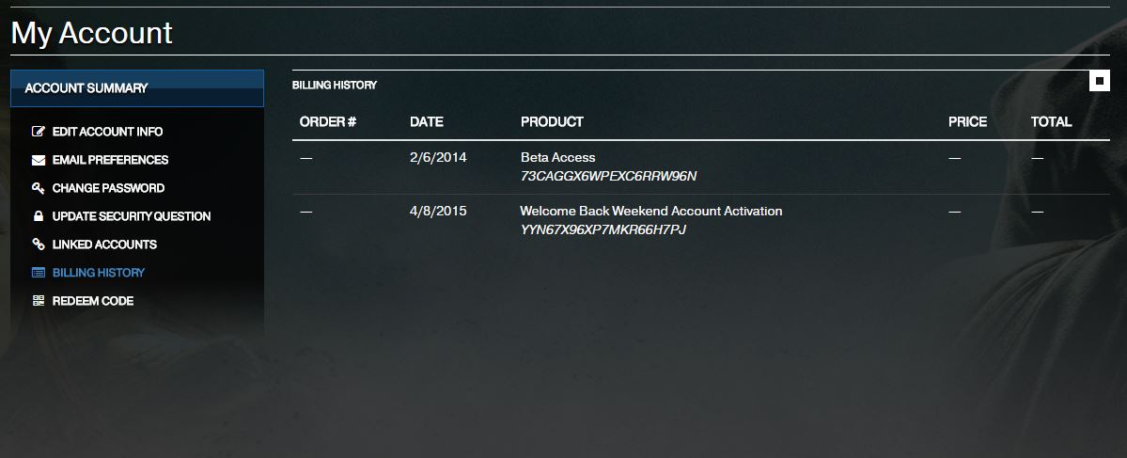The width and height of the screenshot is (1127, 458).
Task: Select Change Password in sidebar
Action: 108,188
